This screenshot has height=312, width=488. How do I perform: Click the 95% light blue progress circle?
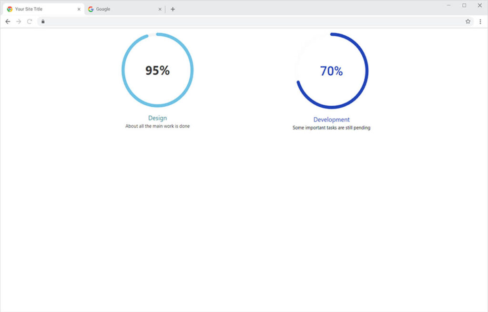(157, 70)
